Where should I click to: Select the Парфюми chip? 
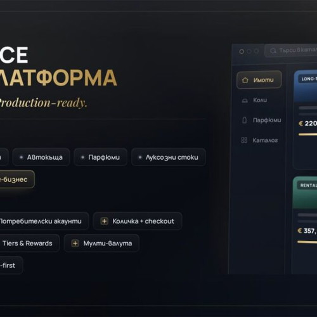[x=101, y=157]
